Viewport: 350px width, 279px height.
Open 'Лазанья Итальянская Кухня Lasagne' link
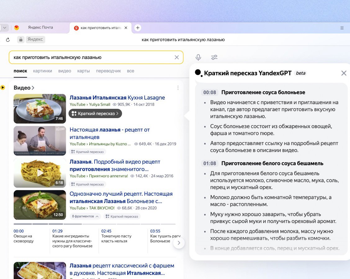pyautogui.click(x=117, y=98)
